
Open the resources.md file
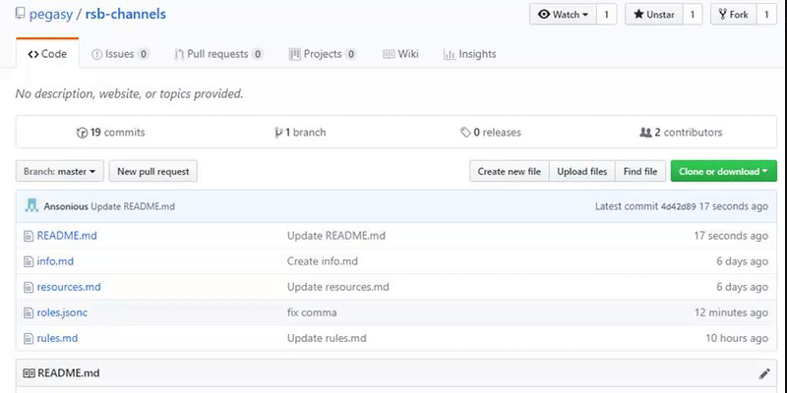(x=69, y=287)
